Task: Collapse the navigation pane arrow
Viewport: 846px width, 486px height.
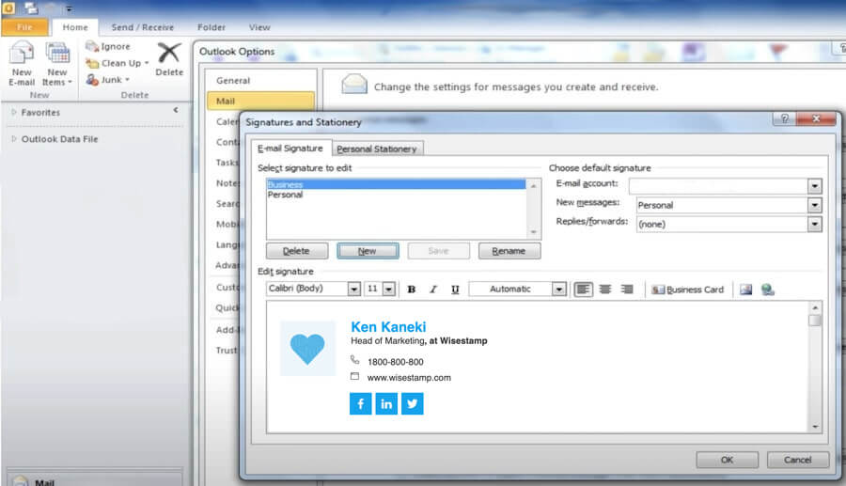Action: (176, 110)
